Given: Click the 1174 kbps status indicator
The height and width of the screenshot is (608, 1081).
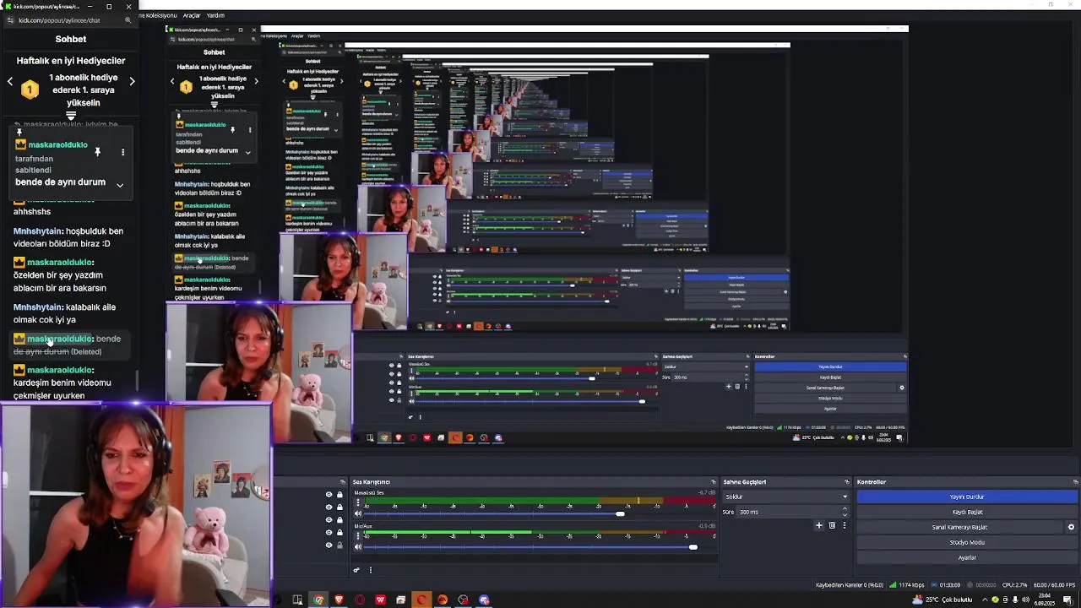Looking at the screenshot, I should click(907, 585).
